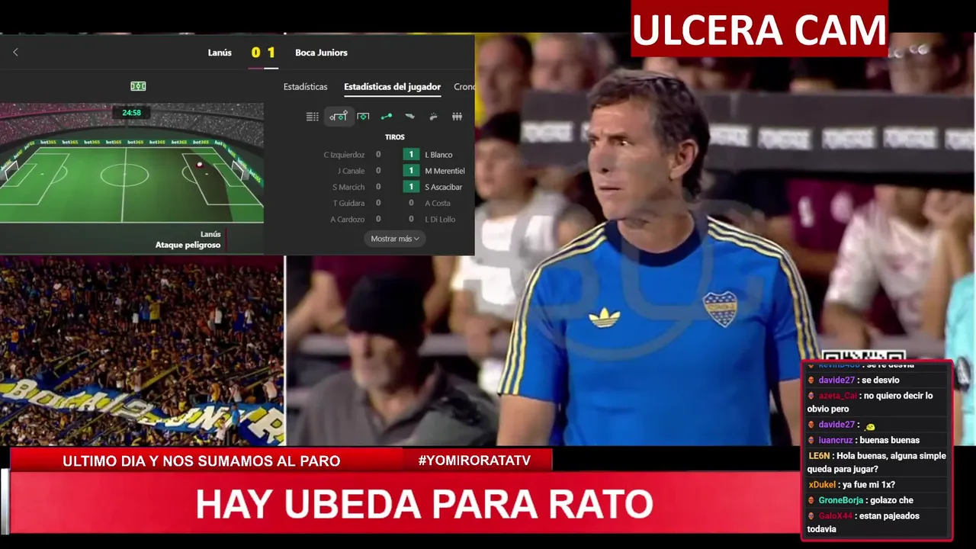Expand the list with Mostrar más
Image resolution: width=976 pixels, height=549 pixels.
[395, 239]
